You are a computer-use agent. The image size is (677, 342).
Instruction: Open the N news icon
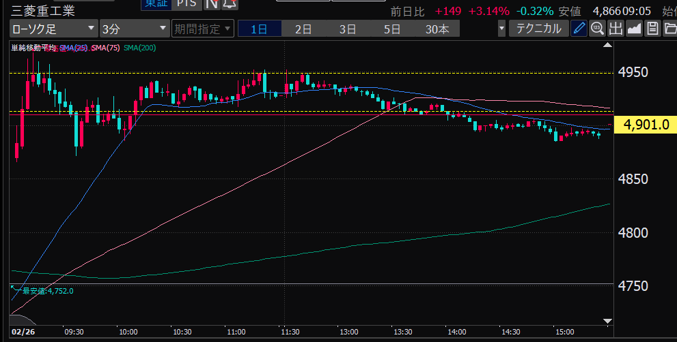(x=211, y=4)
